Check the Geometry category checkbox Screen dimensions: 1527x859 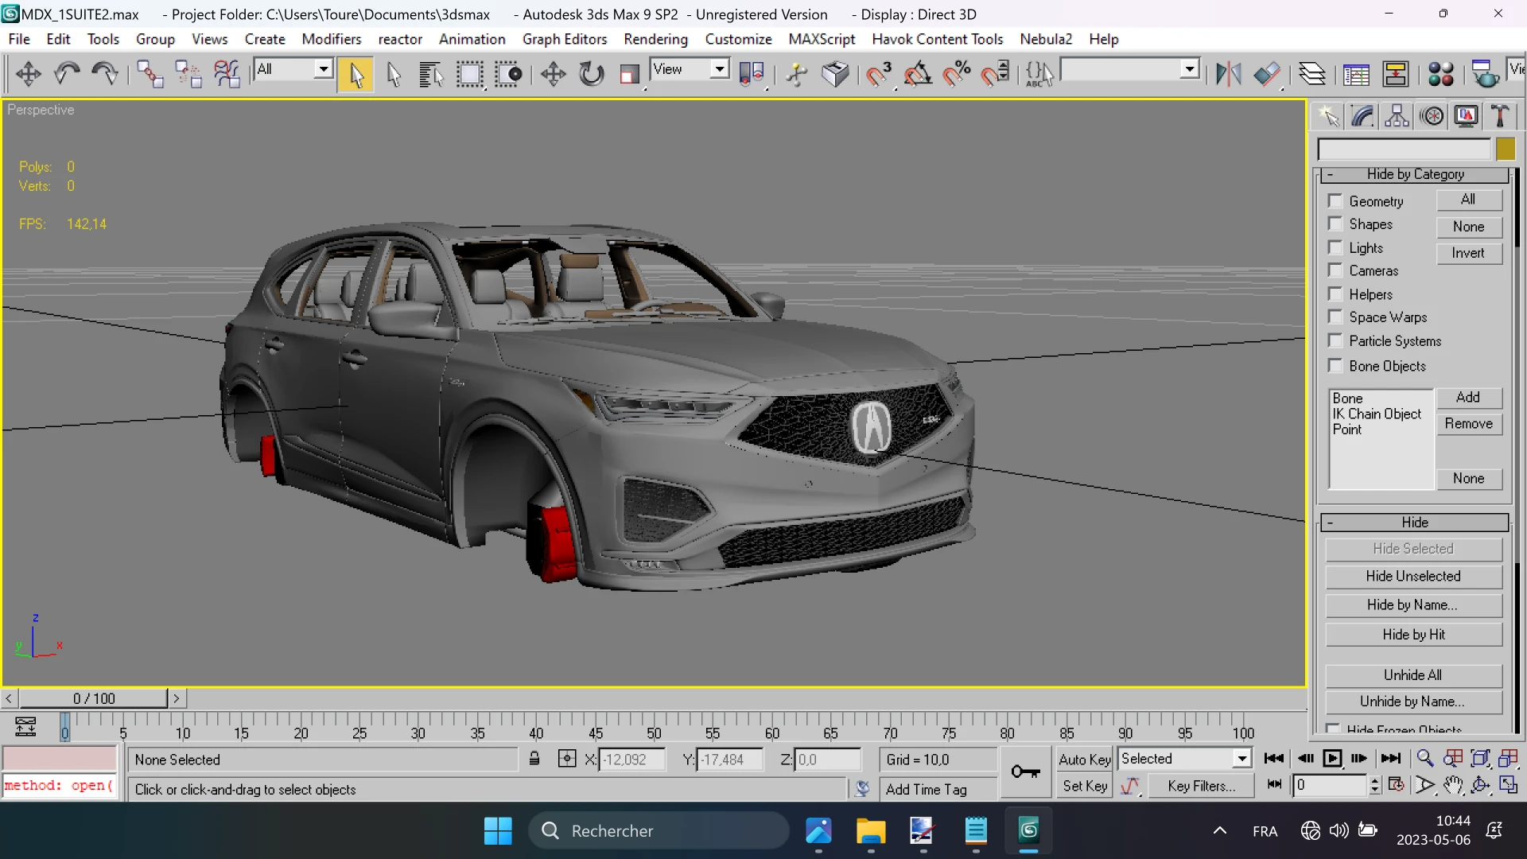1335,201
